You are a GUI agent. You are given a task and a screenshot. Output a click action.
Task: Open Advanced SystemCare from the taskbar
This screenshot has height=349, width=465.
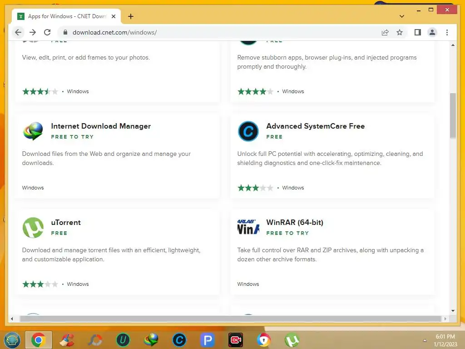(x=179, y=340)
